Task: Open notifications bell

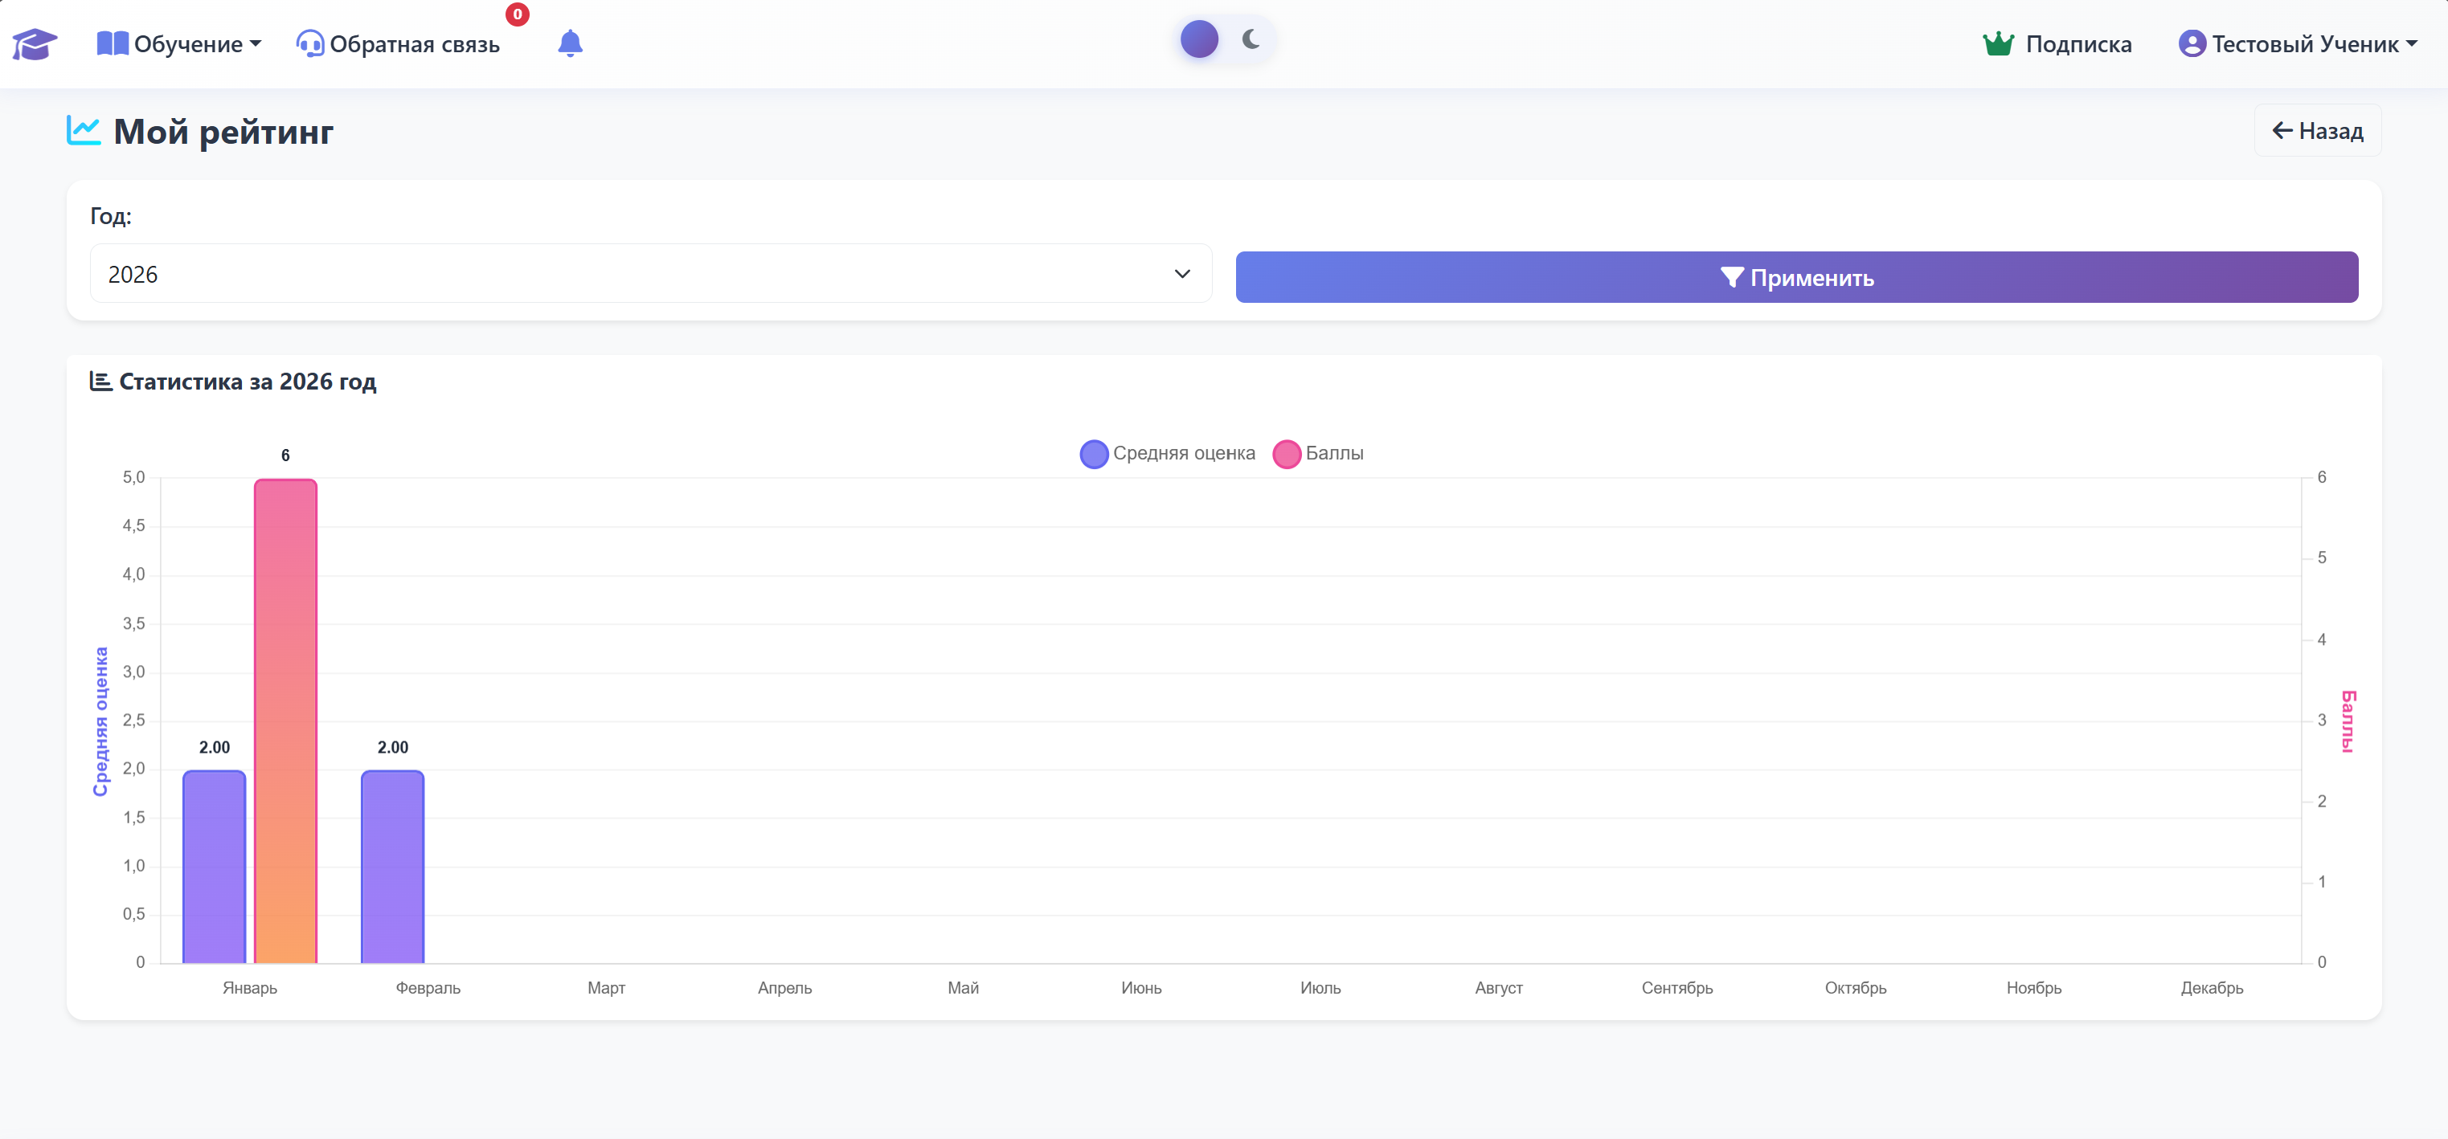Action: point(569,43)
